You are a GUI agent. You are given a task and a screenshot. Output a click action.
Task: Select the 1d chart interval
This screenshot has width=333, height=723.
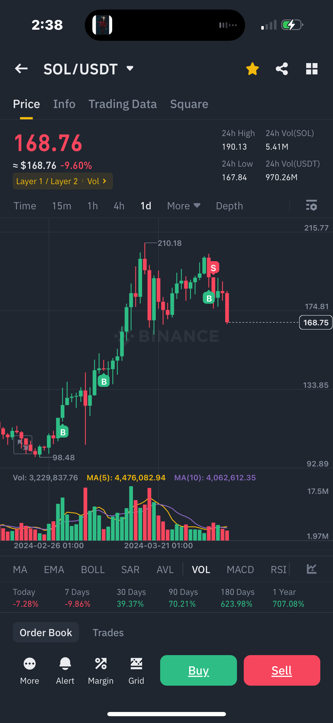[x=146, y=206]
